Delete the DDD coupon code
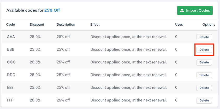This screenshot has height=109, width=220. click(x=204, y=75)
